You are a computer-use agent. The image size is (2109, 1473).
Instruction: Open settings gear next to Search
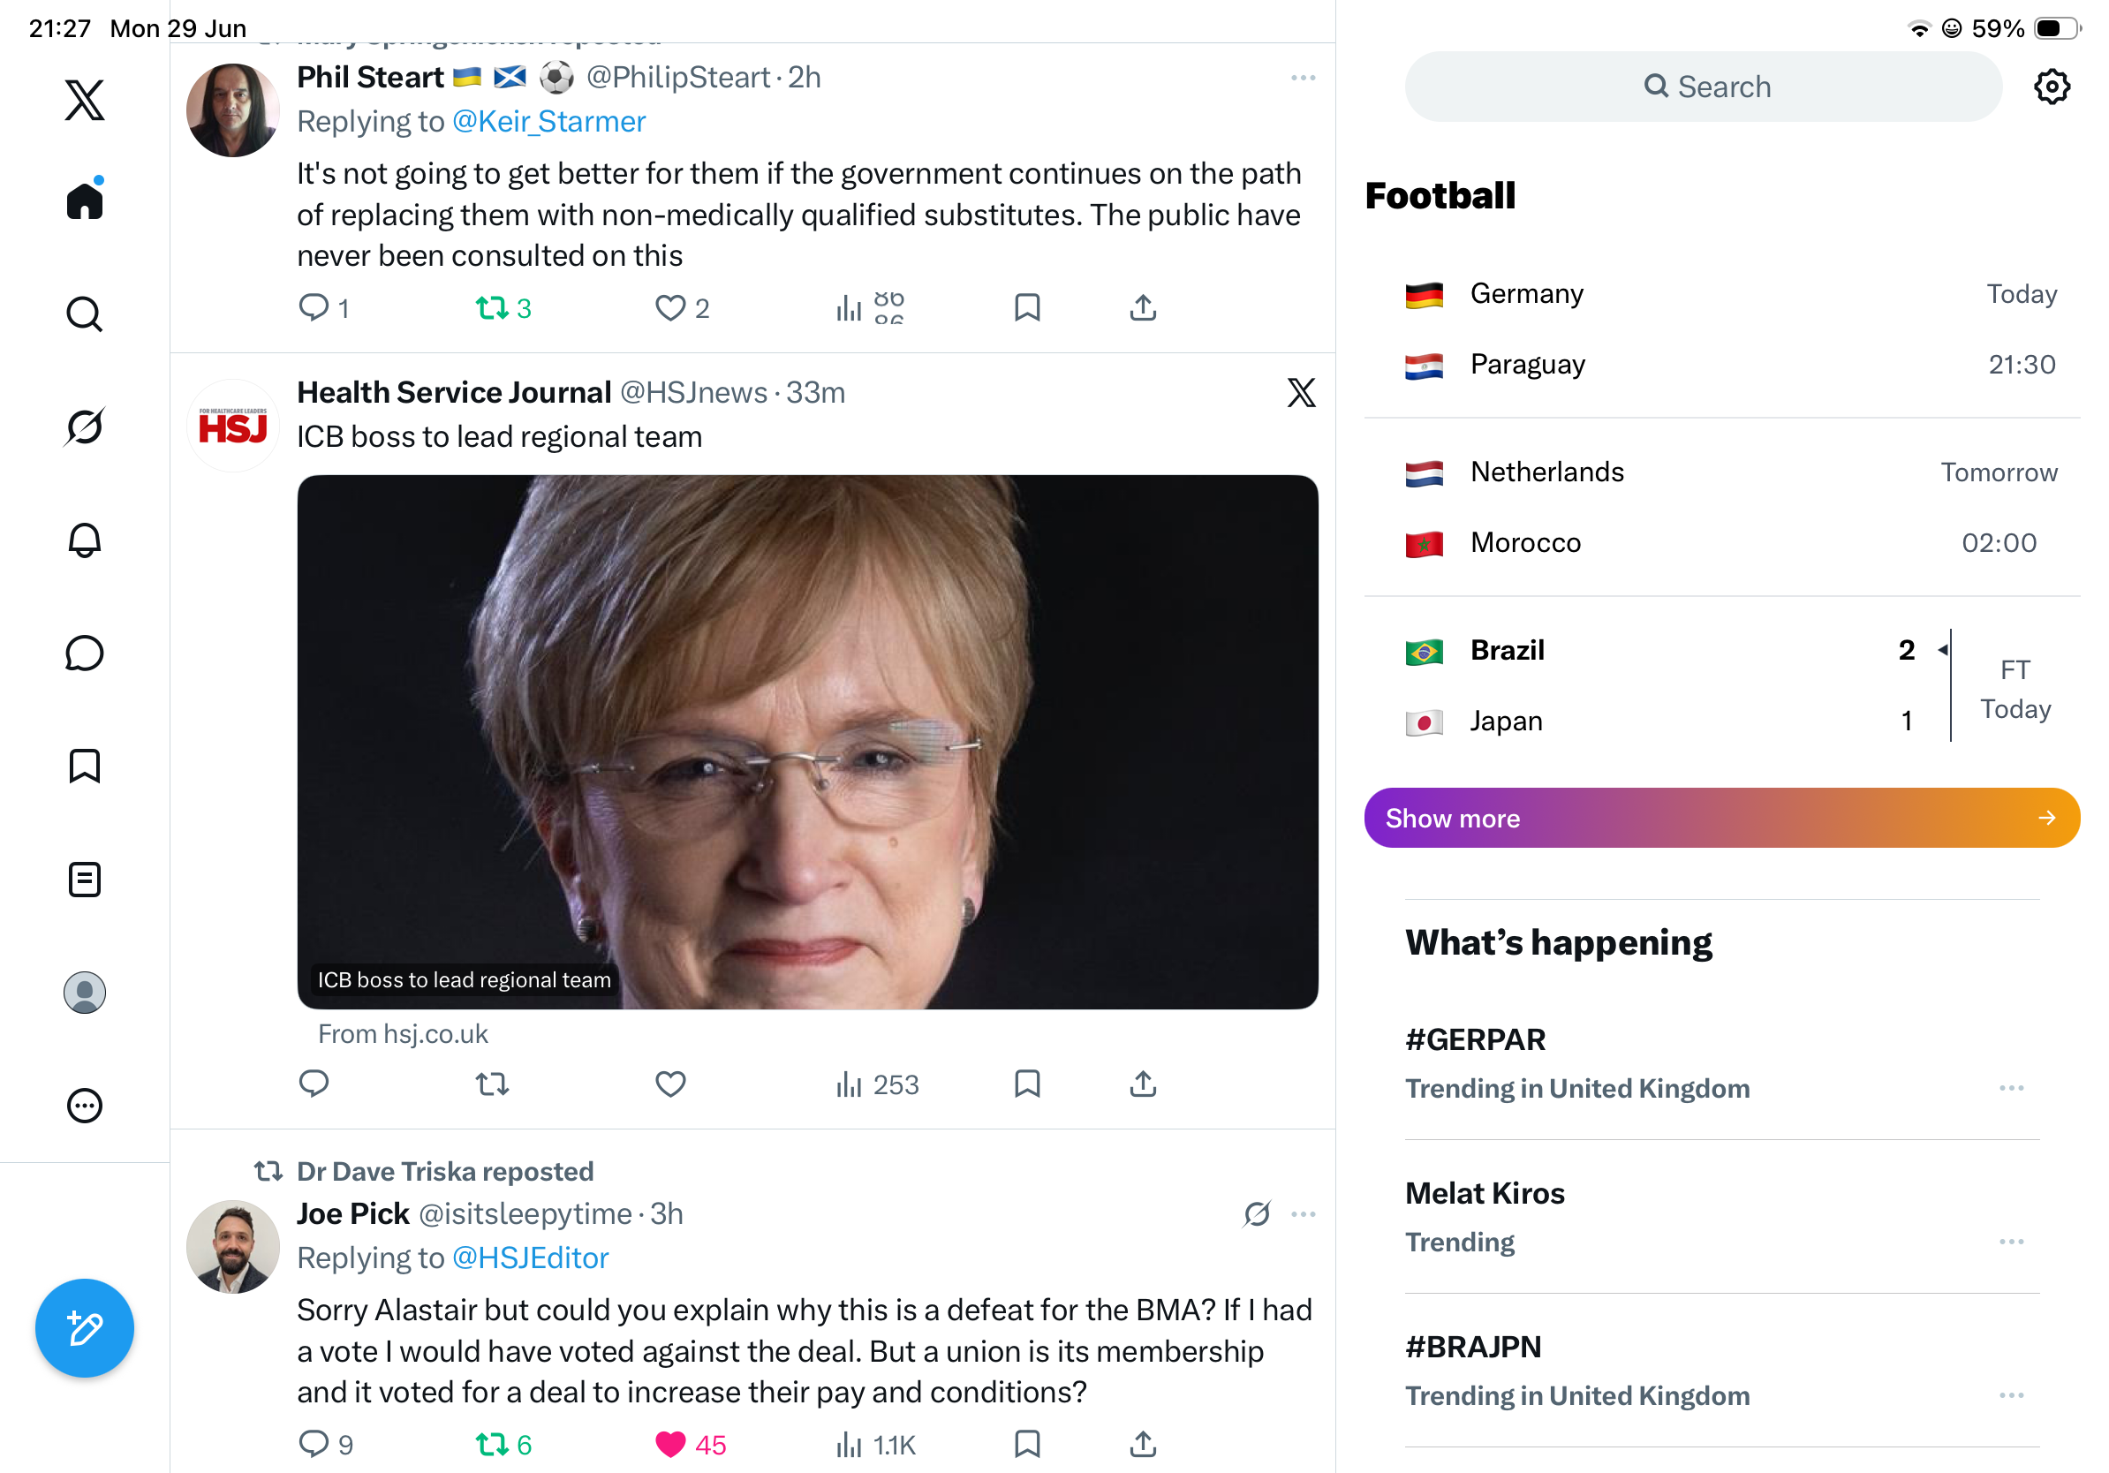(2051, 87)
